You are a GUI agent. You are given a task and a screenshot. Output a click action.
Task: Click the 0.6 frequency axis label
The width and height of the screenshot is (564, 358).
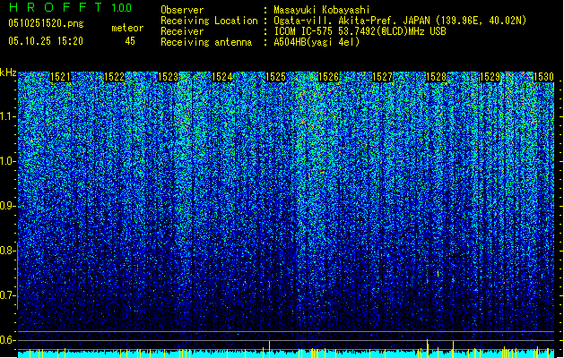click(x=8, y=340)
